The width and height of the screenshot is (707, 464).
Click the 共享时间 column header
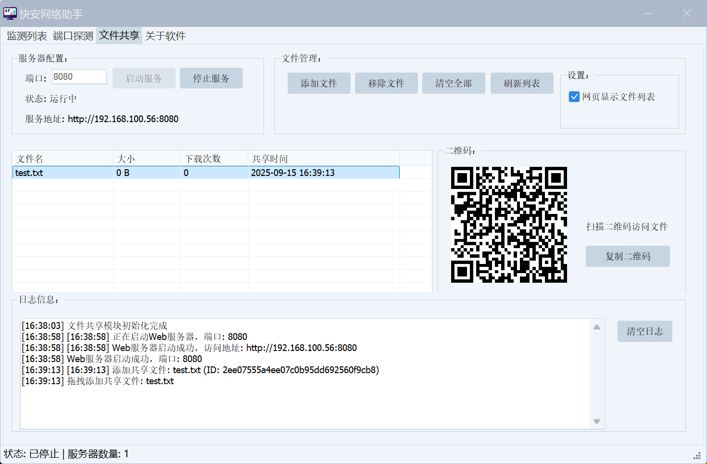tap(324, 159)
